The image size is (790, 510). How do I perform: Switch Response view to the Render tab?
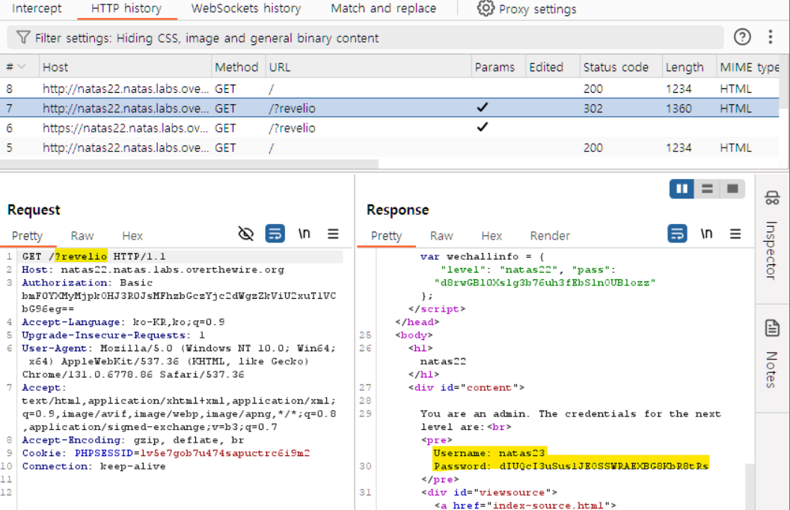[x=550, y=236]
